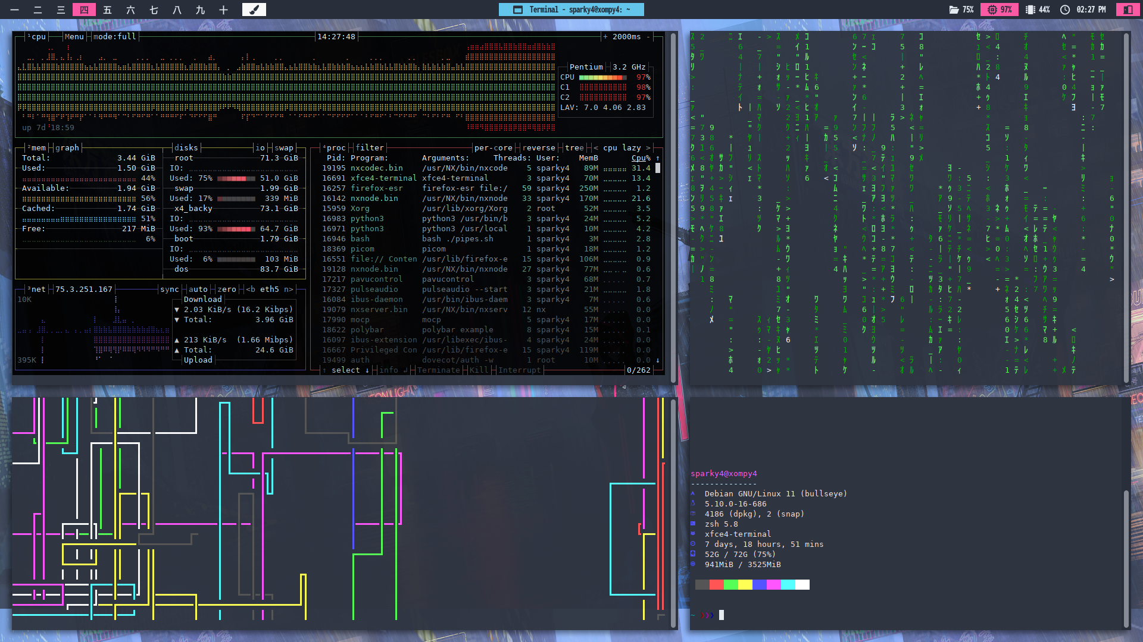Switch to workspace 五
The height and width of the screenshot is (642, 1143).
click(x=107, y=10)
